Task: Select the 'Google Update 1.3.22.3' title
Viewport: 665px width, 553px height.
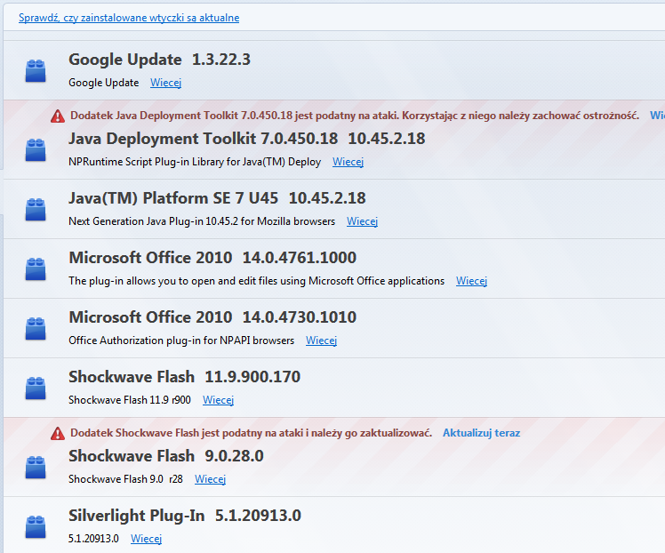Action: pyautogui.click(x=159, y=60)
